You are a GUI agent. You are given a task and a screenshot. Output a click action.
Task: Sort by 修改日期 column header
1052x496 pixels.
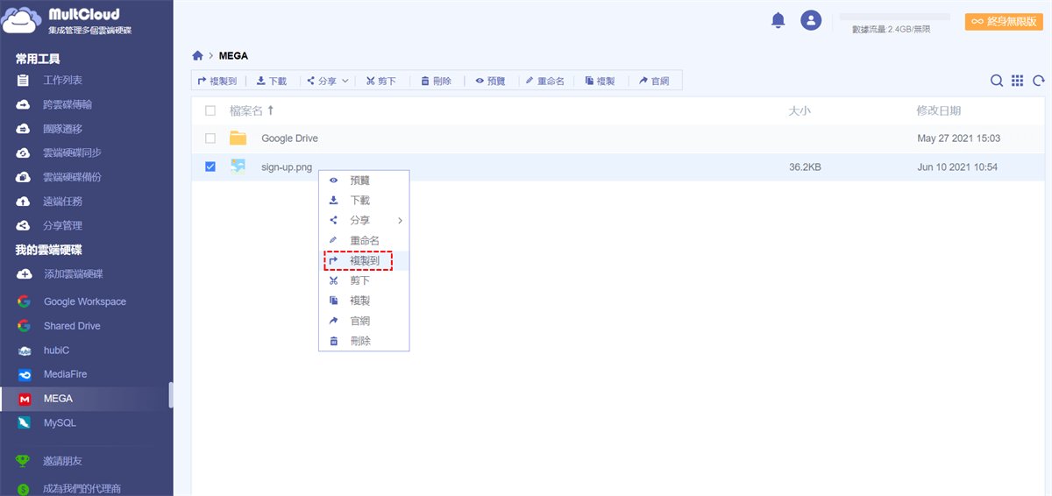coord(939,110)
